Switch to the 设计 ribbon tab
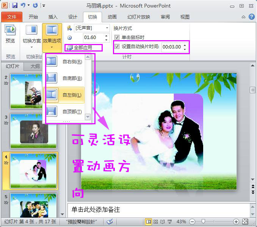The width and height of the screenshot is (257, 227). pos(73,17)
